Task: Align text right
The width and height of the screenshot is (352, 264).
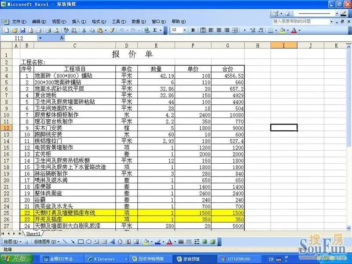Action: coord(227,30)
